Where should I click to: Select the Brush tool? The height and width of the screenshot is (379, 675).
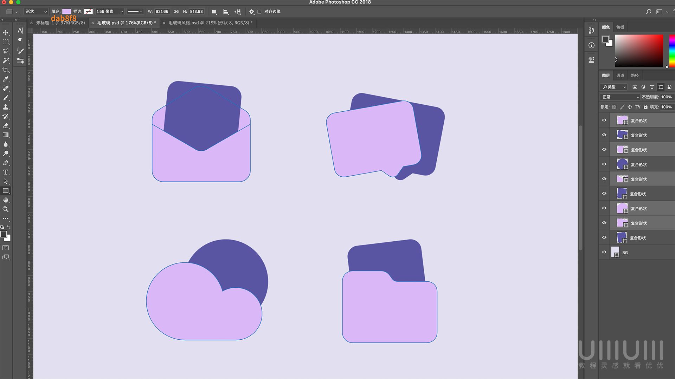click(x=6, y=98)
